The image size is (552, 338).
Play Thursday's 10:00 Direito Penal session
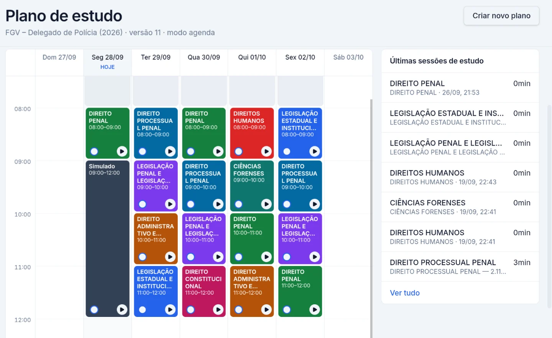pos(266,257)
